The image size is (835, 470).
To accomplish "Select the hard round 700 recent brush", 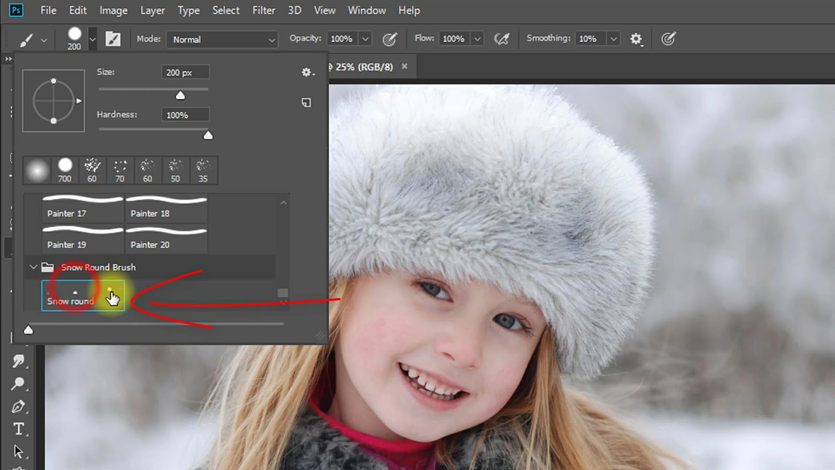I will pyautogui.click(x=65, y=170).
